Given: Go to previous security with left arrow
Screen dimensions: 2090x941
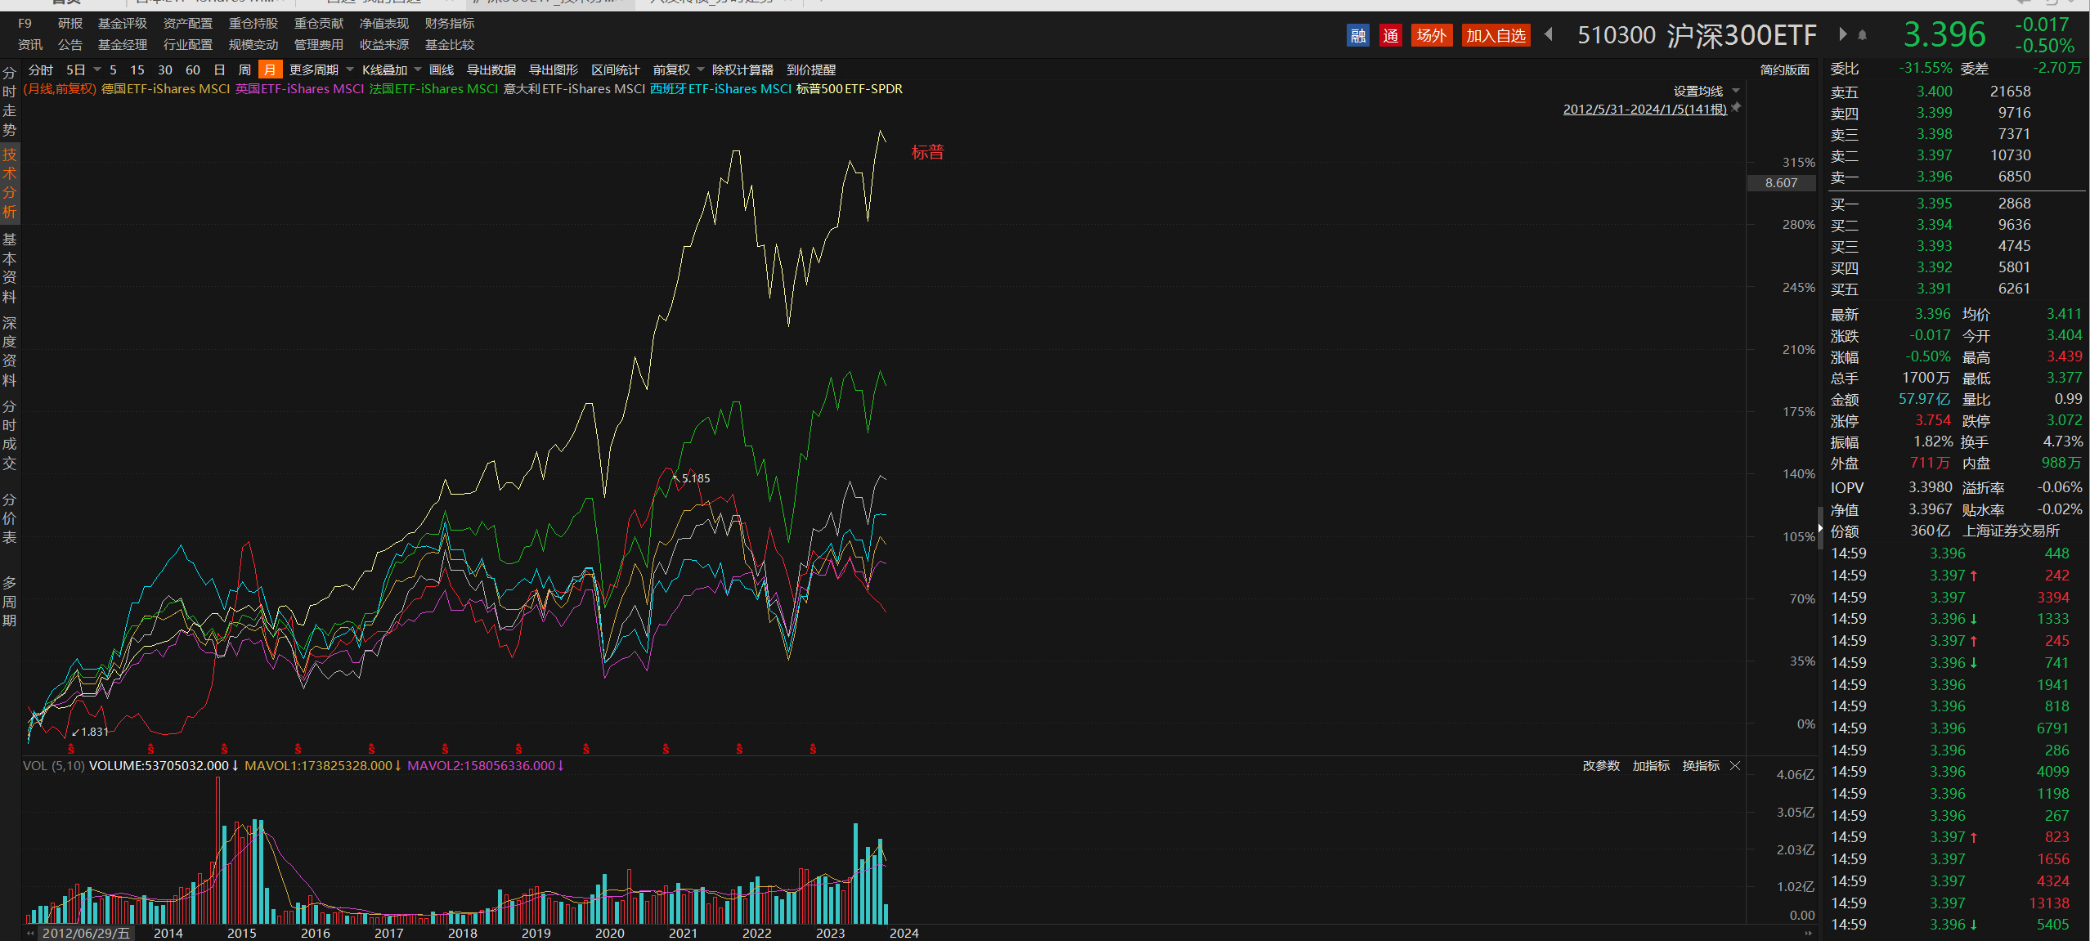Looking at the screenshot, I should 1549,34.
